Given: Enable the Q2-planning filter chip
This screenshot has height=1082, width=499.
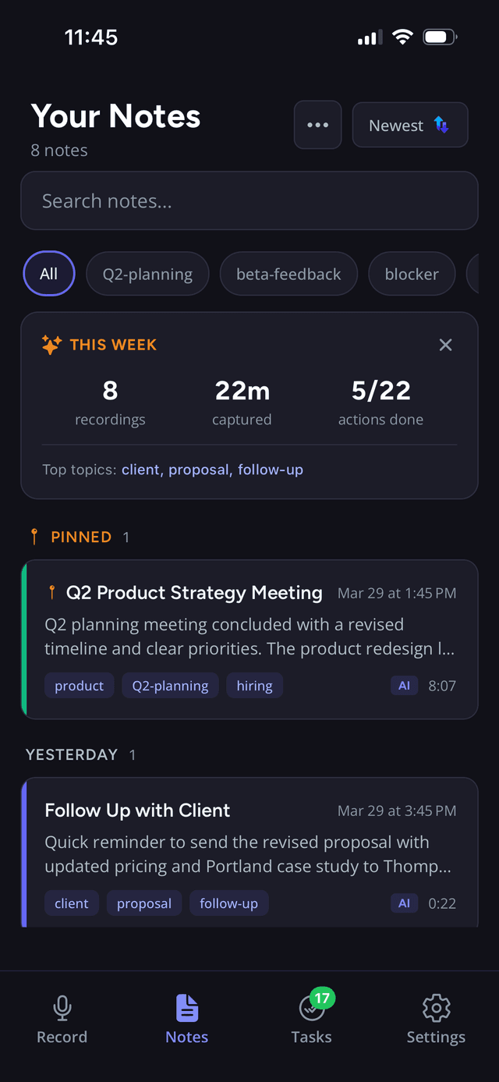Looking at the screenshot, I should point(147,274).
